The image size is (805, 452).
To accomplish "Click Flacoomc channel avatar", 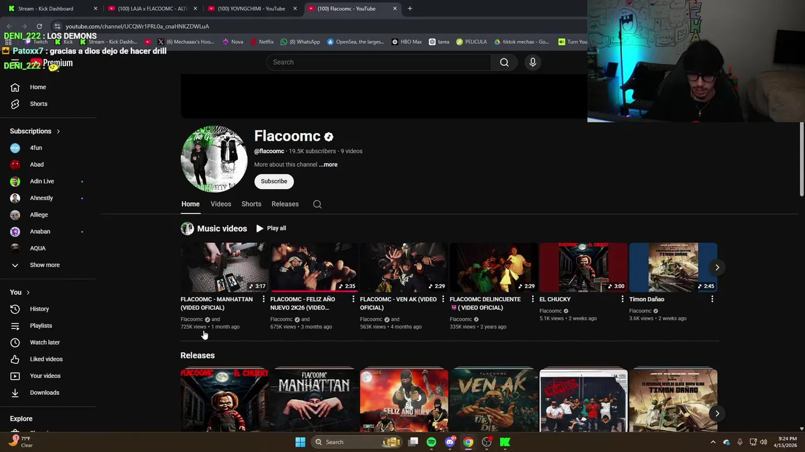I will coord(214,159).
